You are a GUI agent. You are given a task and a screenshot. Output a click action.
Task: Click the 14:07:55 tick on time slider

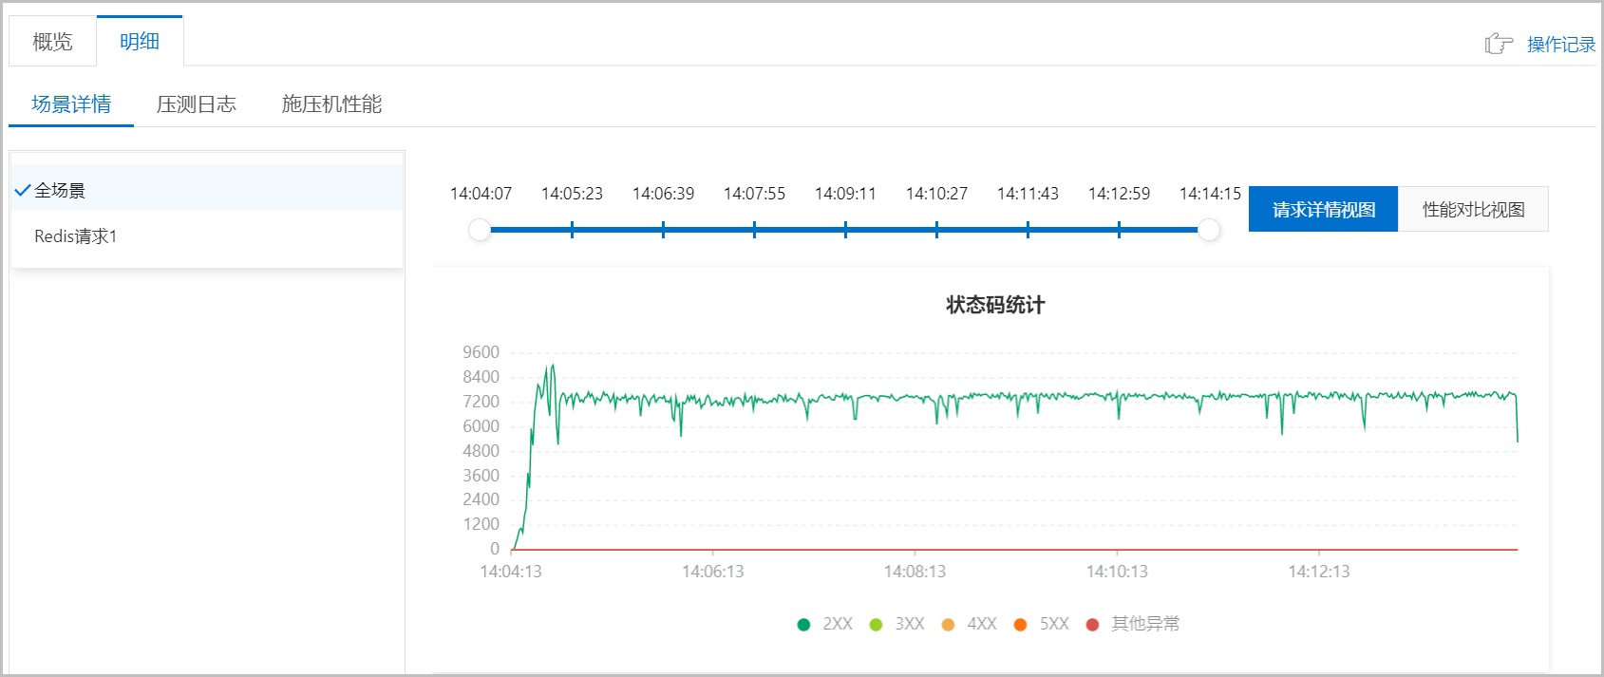coord(754,230)
